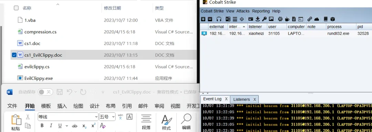Click the gear icon in Cobalt Strike toolbar
The width and height of the screenshot is (372, 132).
(x=280, y=19)
